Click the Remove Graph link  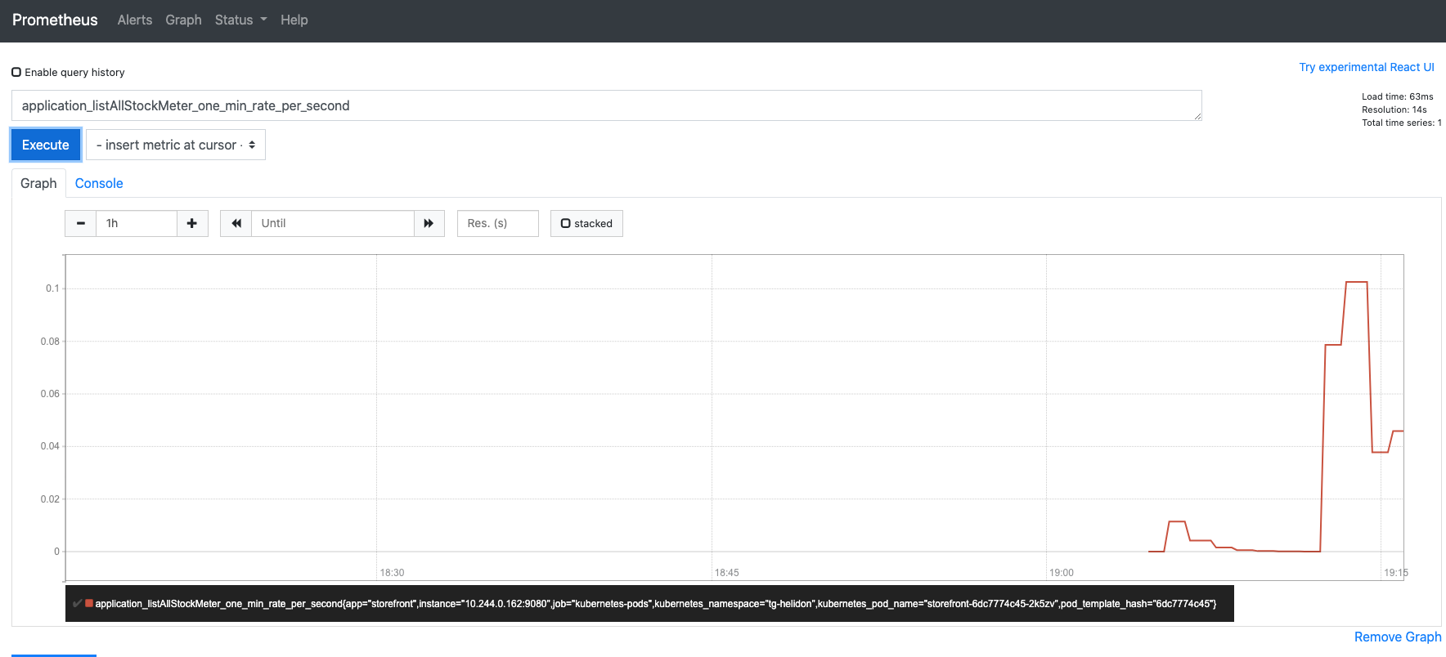click(1398, 637)
